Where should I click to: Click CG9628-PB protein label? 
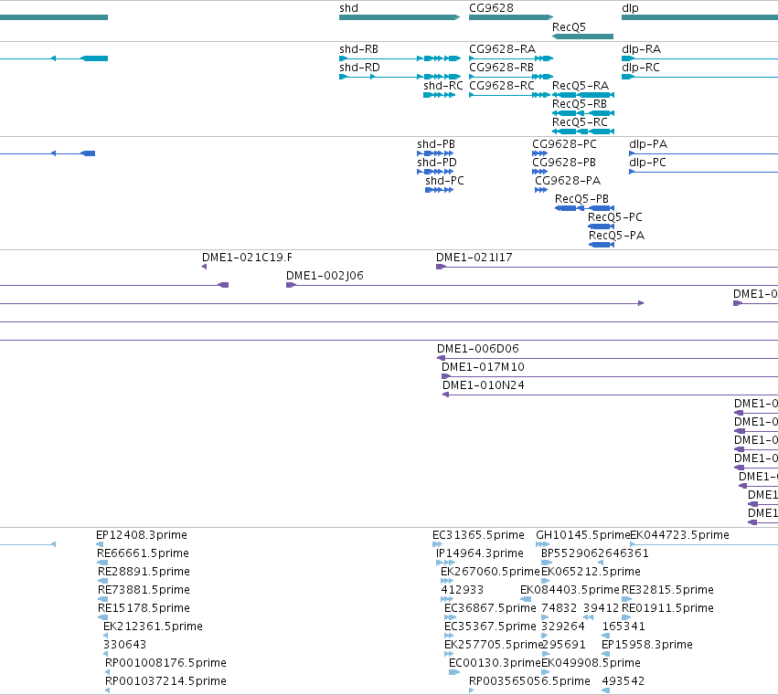[x=564, y=163]
